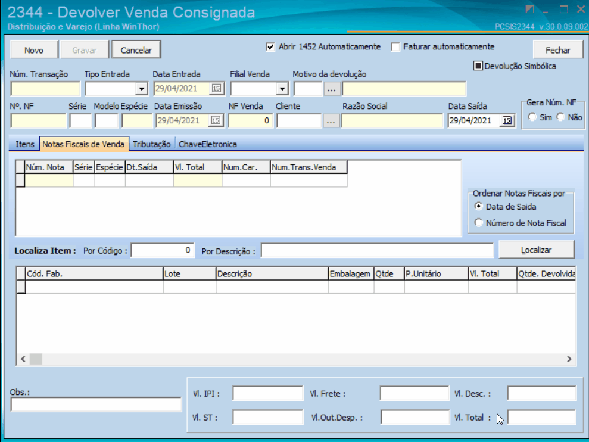
Task: Close the window with the X
Action: point(581,10)
